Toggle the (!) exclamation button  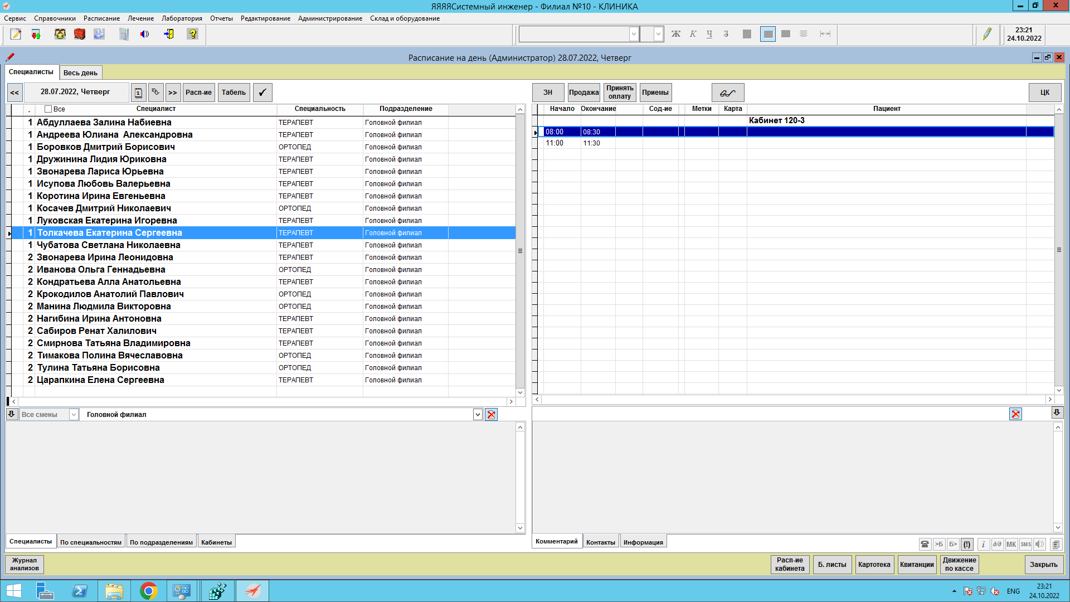[967, 544]
